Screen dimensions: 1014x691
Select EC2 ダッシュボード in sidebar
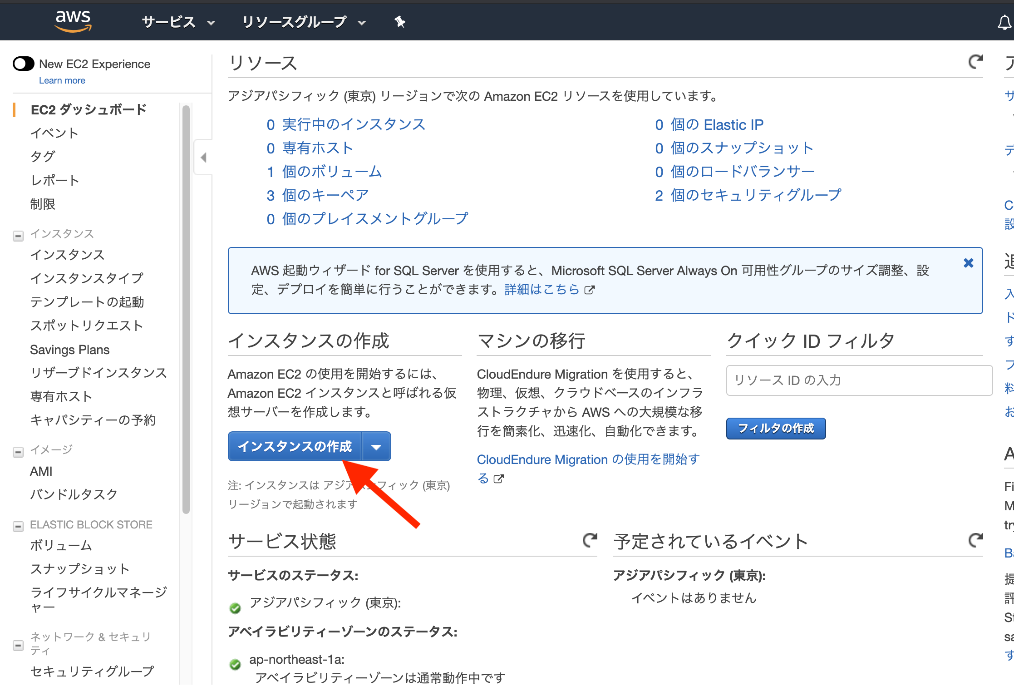tap(89, 109)
